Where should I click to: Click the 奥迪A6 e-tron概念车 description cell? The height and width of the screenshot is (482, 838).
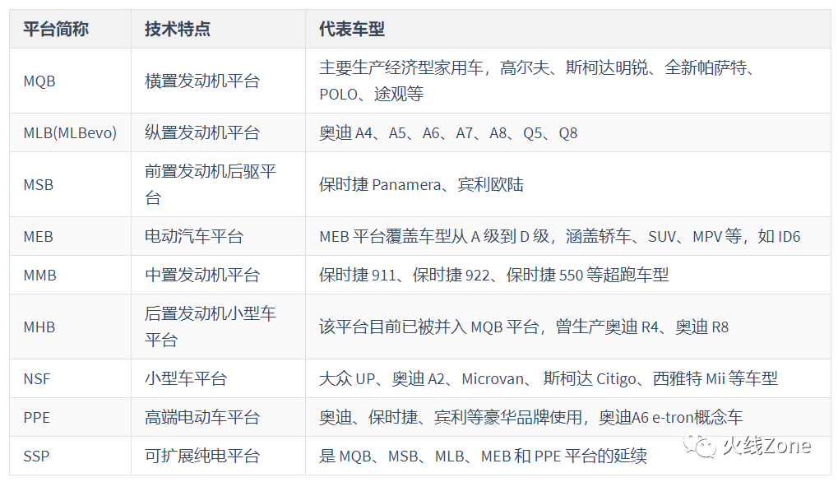pos(568,417)
